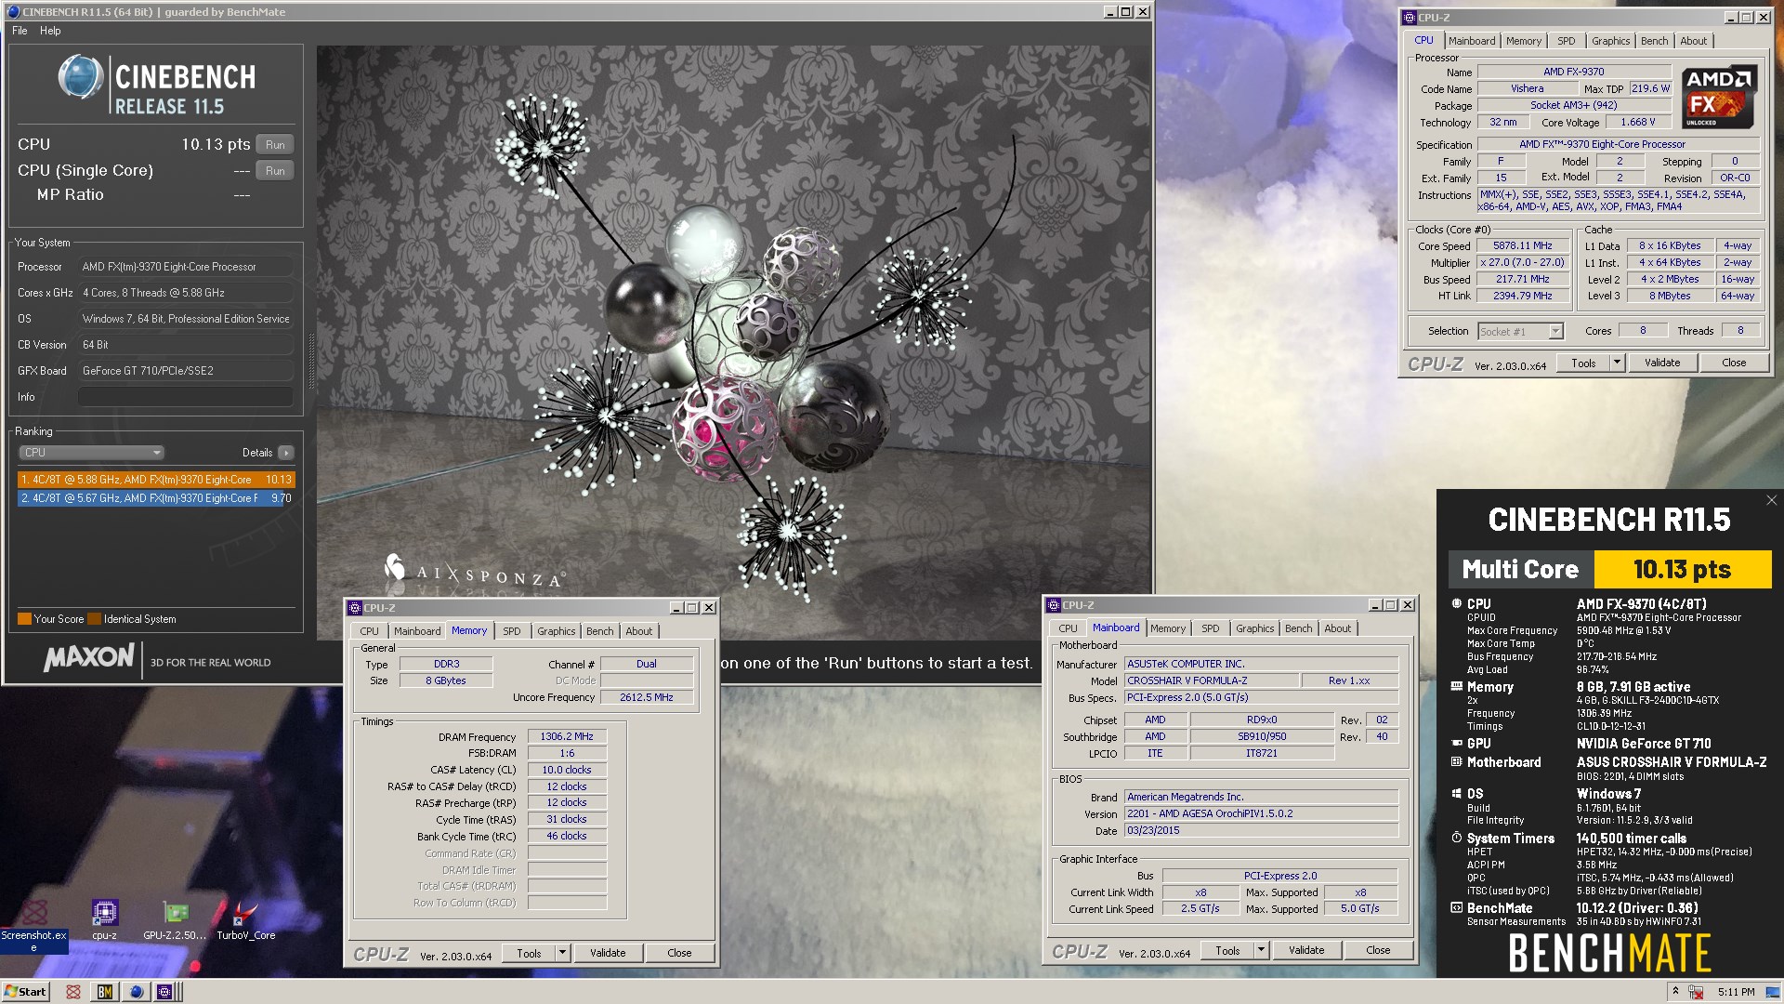Click the AMD FX logo in CPU-Z
The width and height of the screenshot is (1784, 1004).
[x=1718, y=97]
